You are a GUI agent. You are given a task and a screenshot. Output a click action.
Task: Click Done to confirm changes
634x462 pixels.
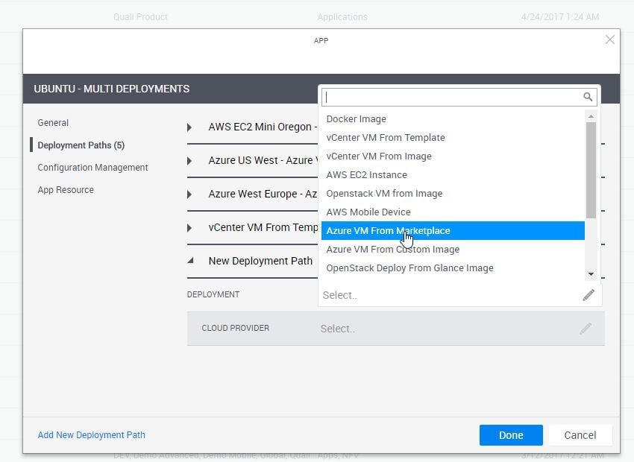(510, 435)
